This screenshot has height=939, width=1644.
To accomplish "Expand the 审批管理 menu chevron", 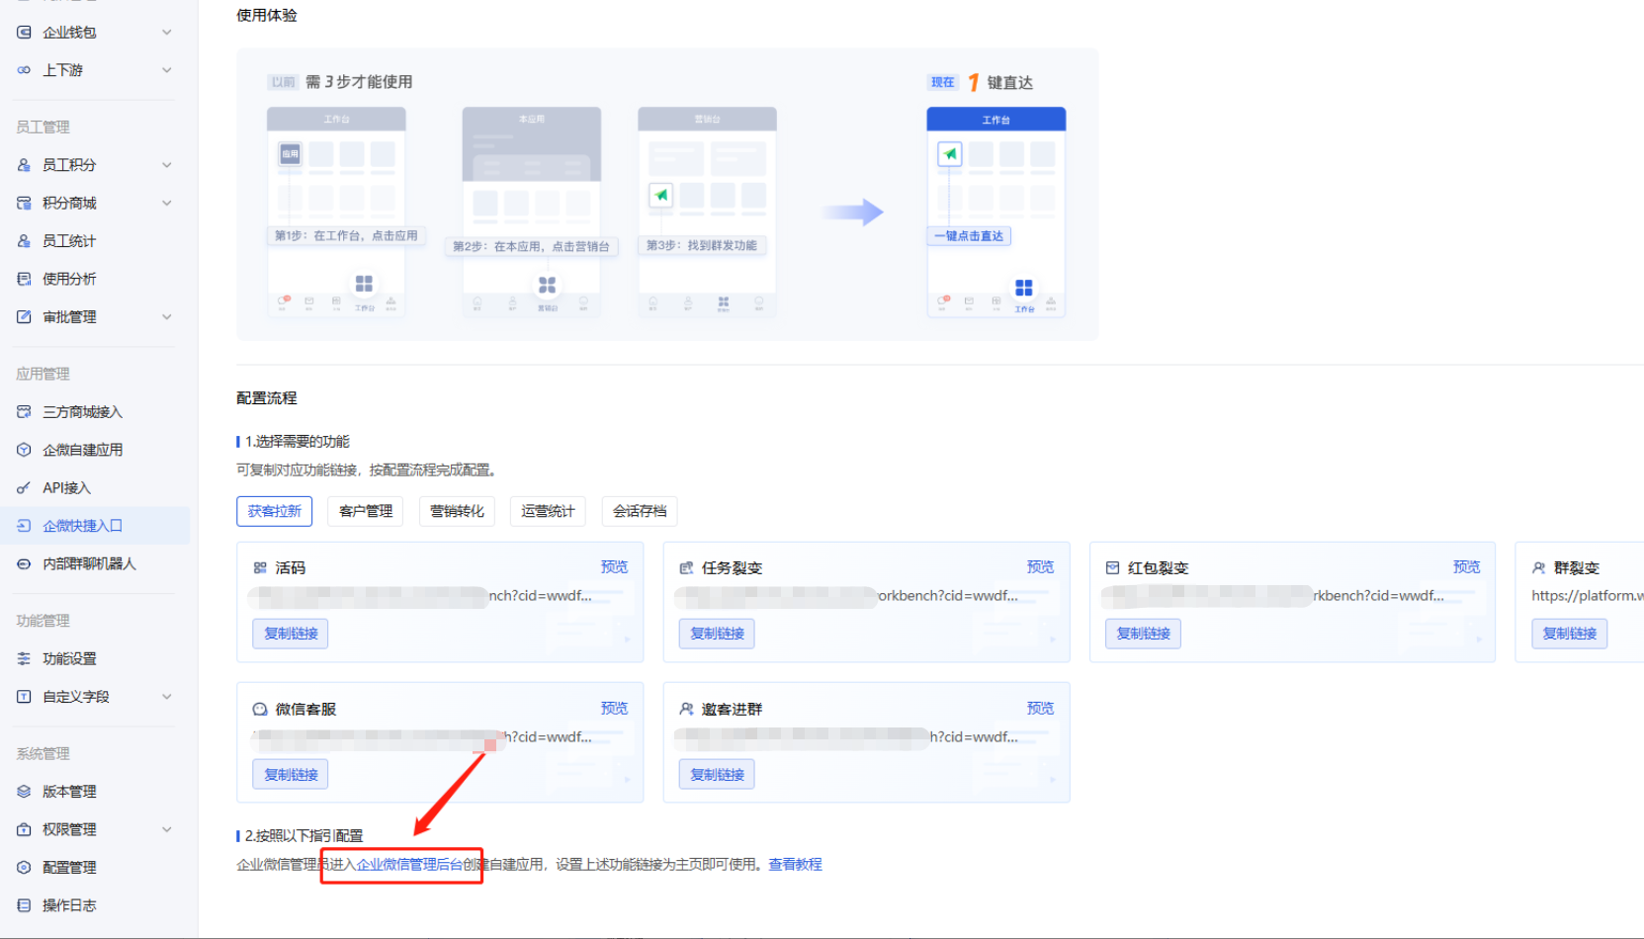I will [x=167, y=317].
